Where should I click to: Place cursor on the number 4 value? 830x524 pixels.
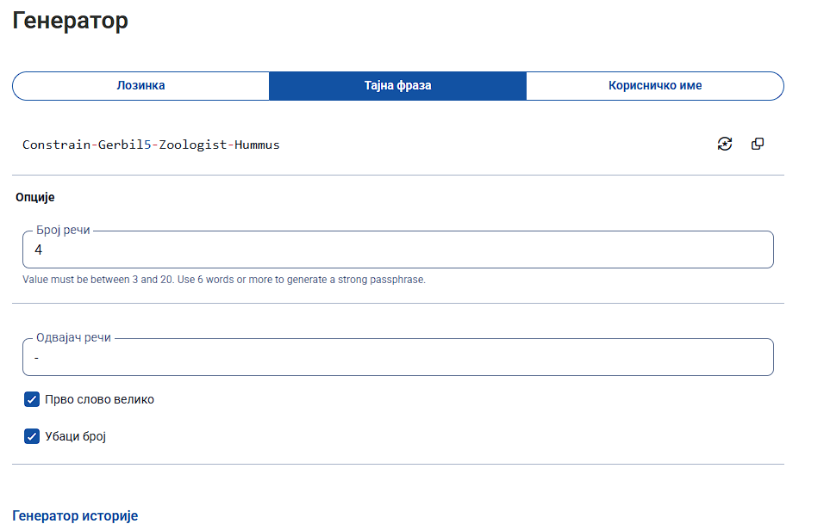click(38, 250)
